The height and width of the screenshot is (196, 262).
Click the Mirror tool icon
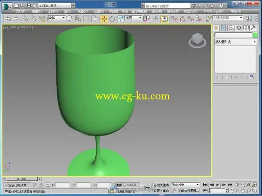click(x=249, y=18)
